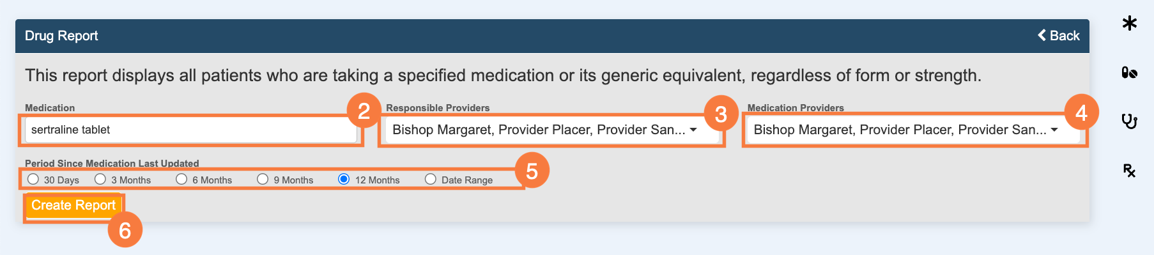Choose the 12 Months radio button

tap(344, 179)
